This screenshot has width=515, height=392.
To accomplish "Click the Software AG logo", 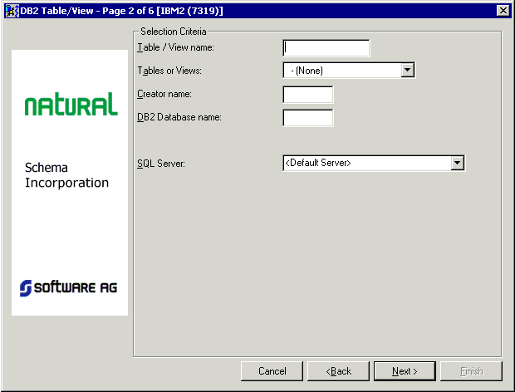I will [x=69, y=287].
